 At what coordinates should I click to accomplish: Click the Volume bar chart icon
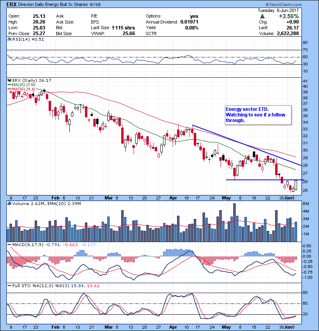point(9,203)
